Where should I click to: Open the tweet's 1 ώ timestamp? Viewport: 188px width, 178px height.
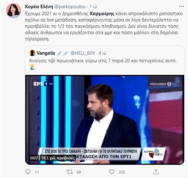click(93, 7)
